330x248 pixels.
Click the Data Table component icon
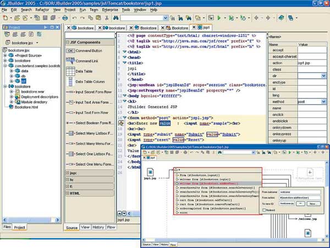(x=70, y=71)
